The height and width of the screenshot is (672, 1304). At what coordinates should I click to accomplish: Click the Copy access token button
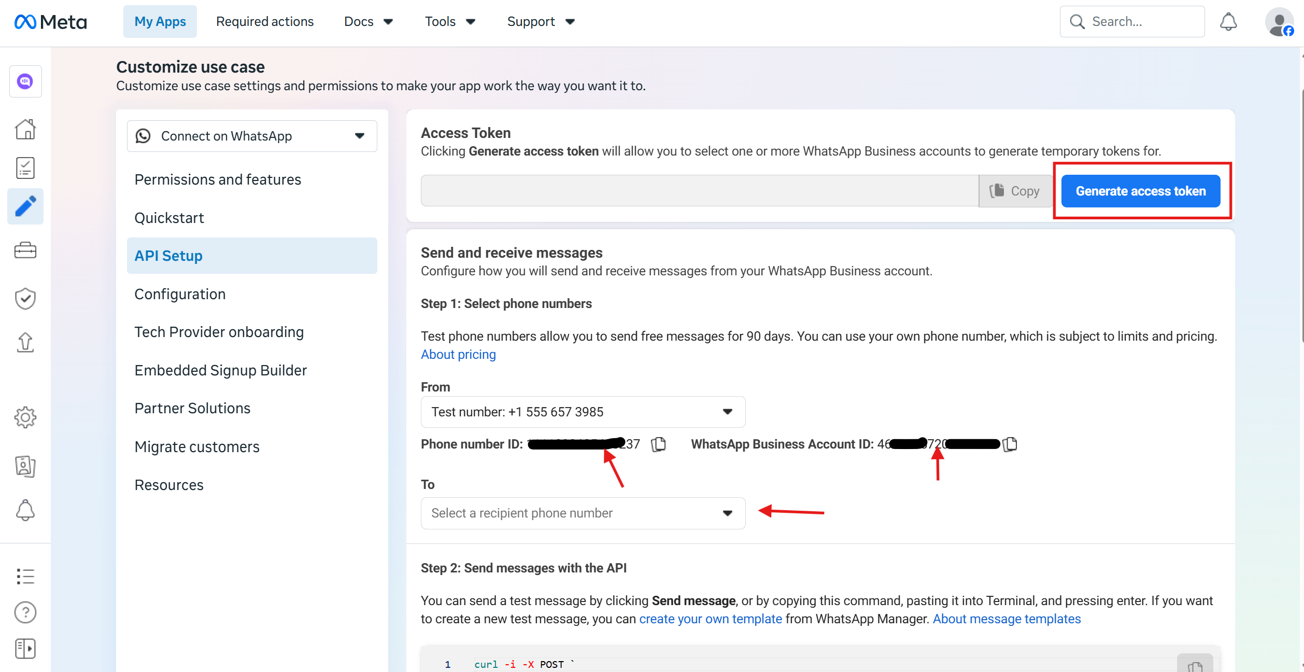(x=1016, y=191)
